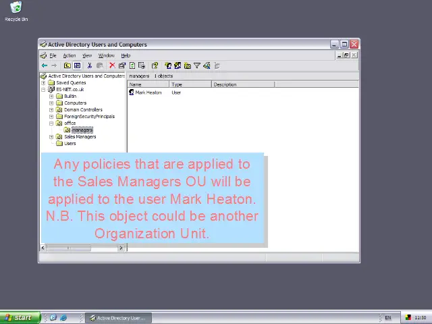This screenshot has height=324, width=432.
Task: Select the Builtin container
Action: click(70, 96)
